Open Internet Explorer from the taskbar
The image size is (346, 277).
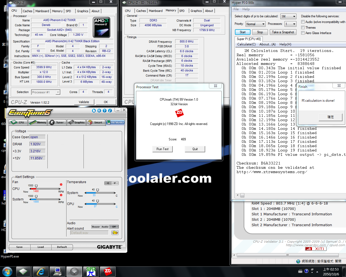coord(41,271)
